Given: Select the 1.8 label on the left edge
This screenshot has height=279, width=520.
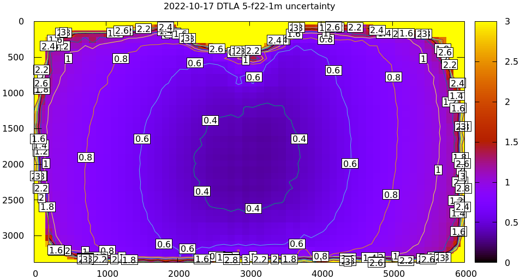Looking at the screenshot, I should [47, 207].
